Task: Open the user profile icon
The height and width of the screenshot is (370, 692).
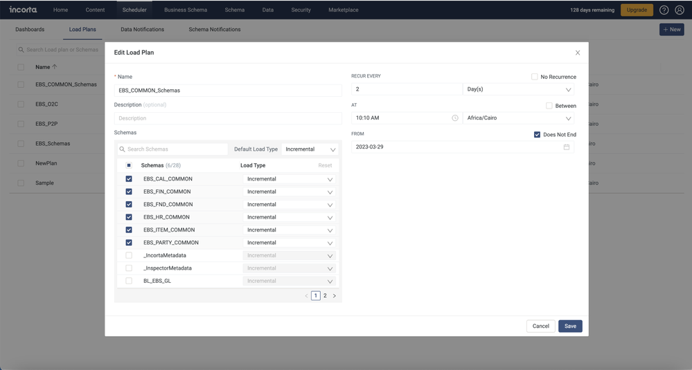Action: tap(680, 10)
